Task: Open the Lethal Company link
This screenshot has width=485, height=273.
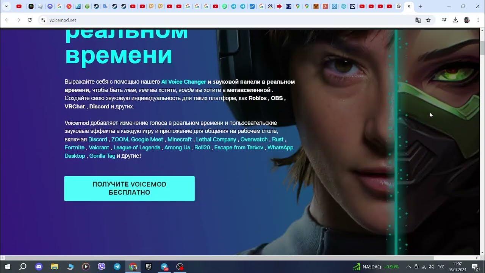Action: tap(216, 140)
